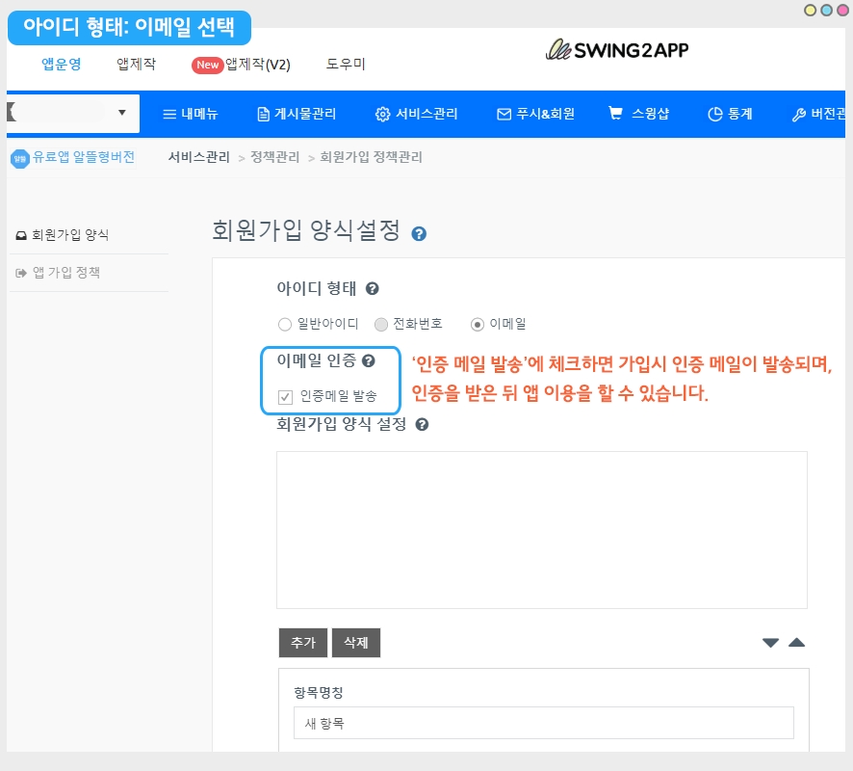Open 스윙샵 shopping cart menu
The height and width of the screenshot is (771, 853).
[x=638, y=114]
